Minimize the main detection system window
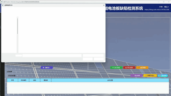171x96 pixels. click(159, 2)
